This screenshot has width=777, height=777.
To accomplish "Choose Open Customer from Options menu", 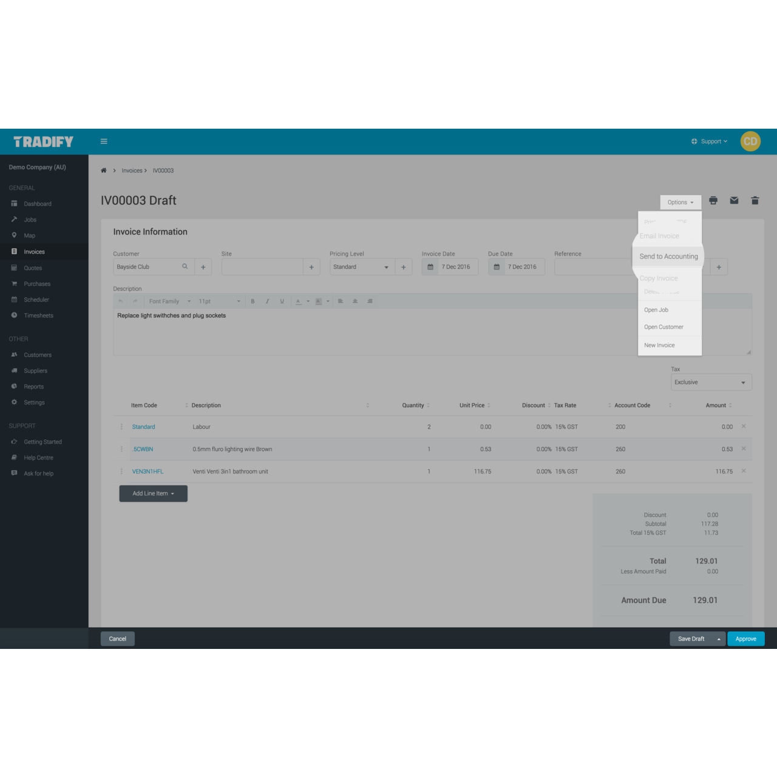I will coord(663,327).
